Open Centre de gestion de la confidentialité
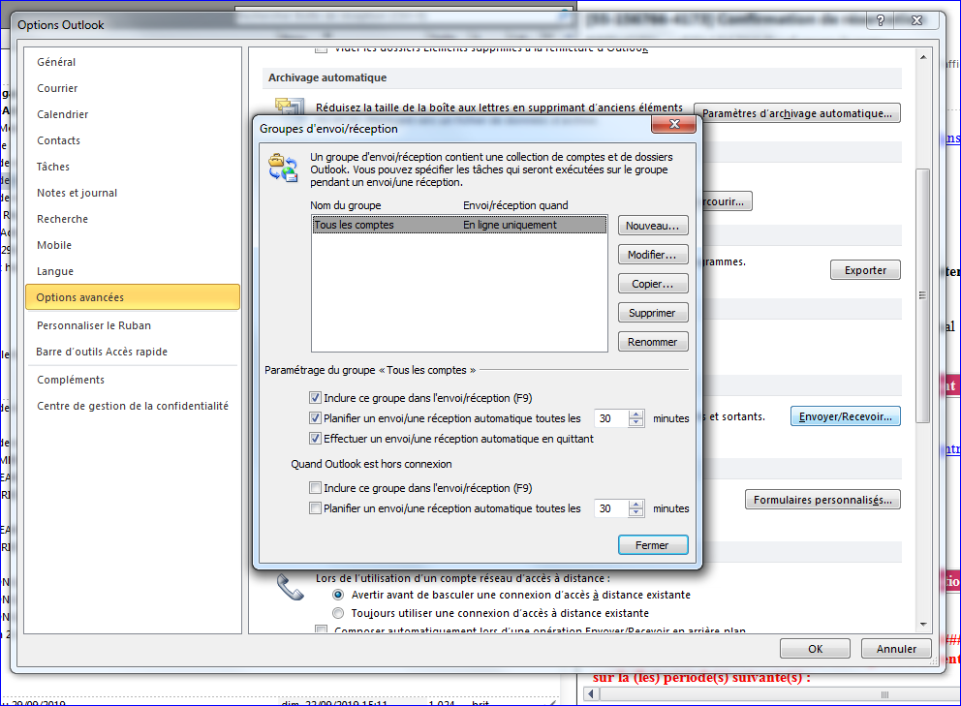The image size is (961, 706). (x=133, y=406)
